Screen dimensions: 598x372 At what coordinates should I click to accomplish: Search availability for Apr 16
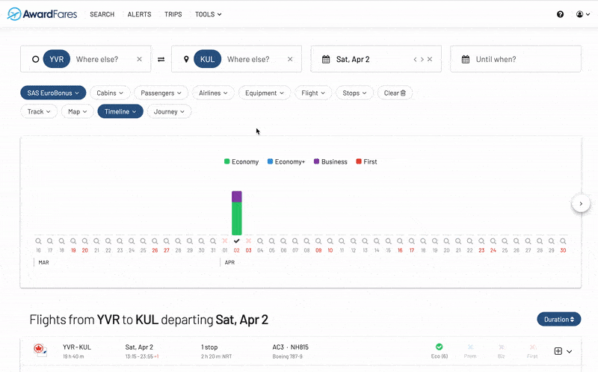pyautogui.click(x=400, y=241)
